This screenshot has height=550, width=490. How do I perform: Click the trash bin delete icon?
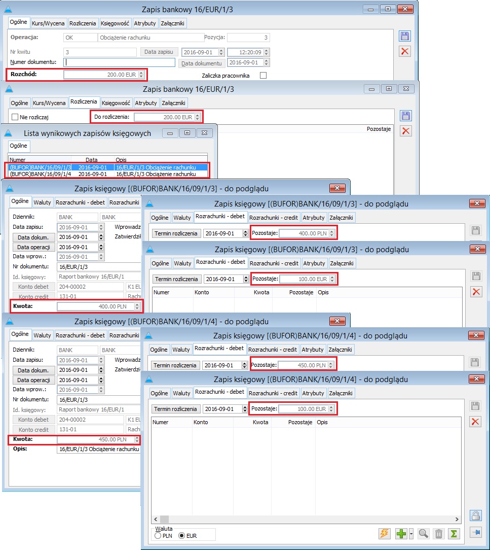[439, 534]
